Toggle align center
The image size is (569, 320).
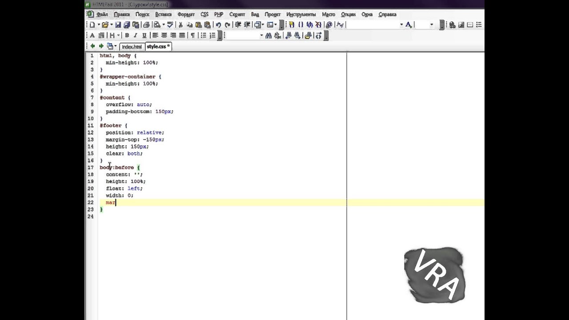pos(164,36)
